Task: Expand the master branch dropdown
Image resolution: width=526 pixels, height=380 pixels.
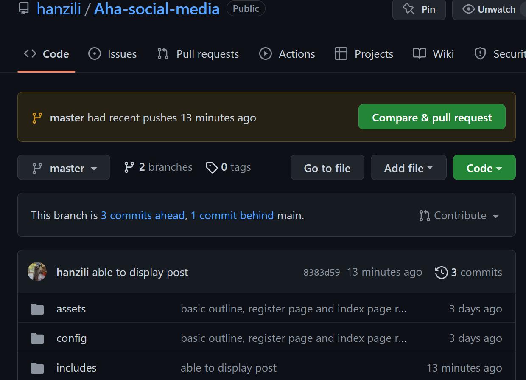Action: click(64, 168)
